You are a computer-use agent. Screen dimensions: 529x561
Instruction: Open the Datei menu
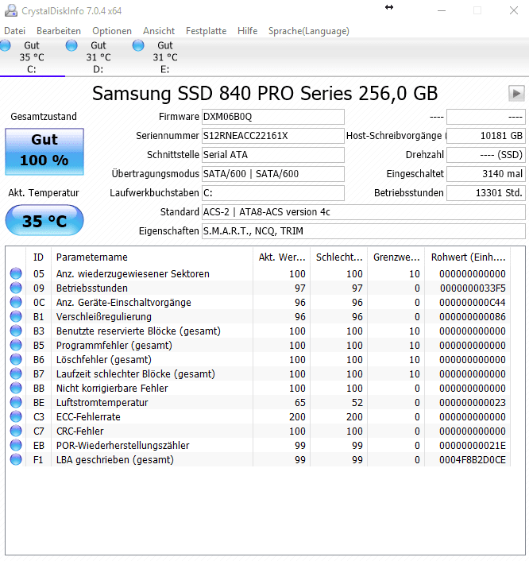pyautogui.click(x=14, y=31)
